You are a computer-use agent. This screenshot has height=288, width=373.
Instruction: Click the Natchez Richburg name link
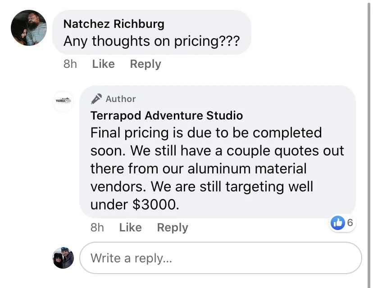point(114,23)
